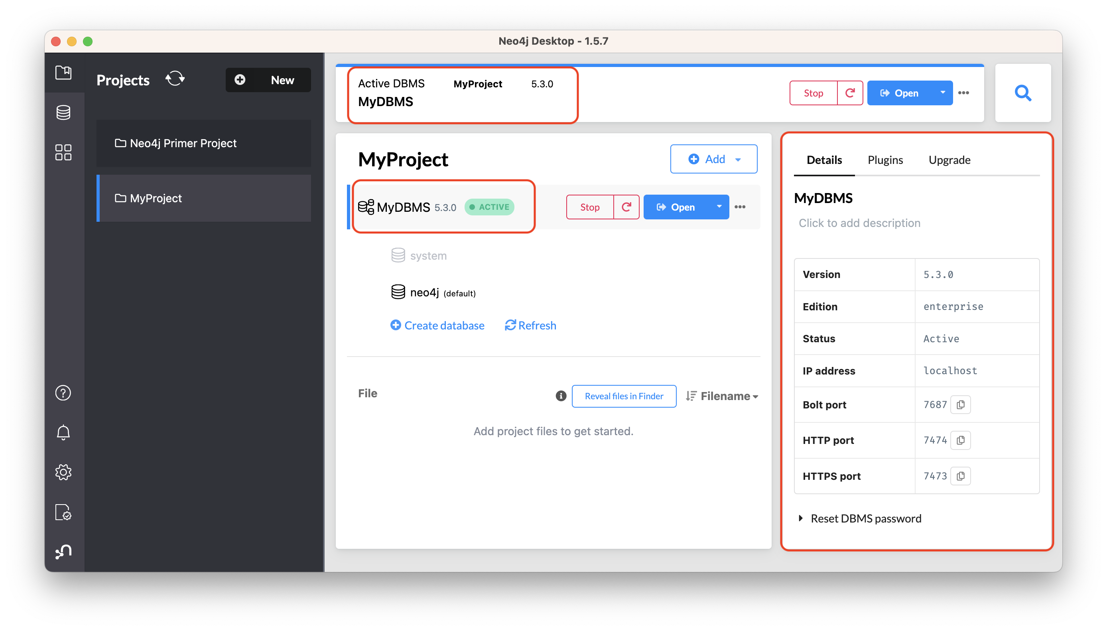Click the Neo4j logo icon at sidebar bottom
This screenshot has height=631, width=1107.
pyautogui.click(x=63, y=551)
